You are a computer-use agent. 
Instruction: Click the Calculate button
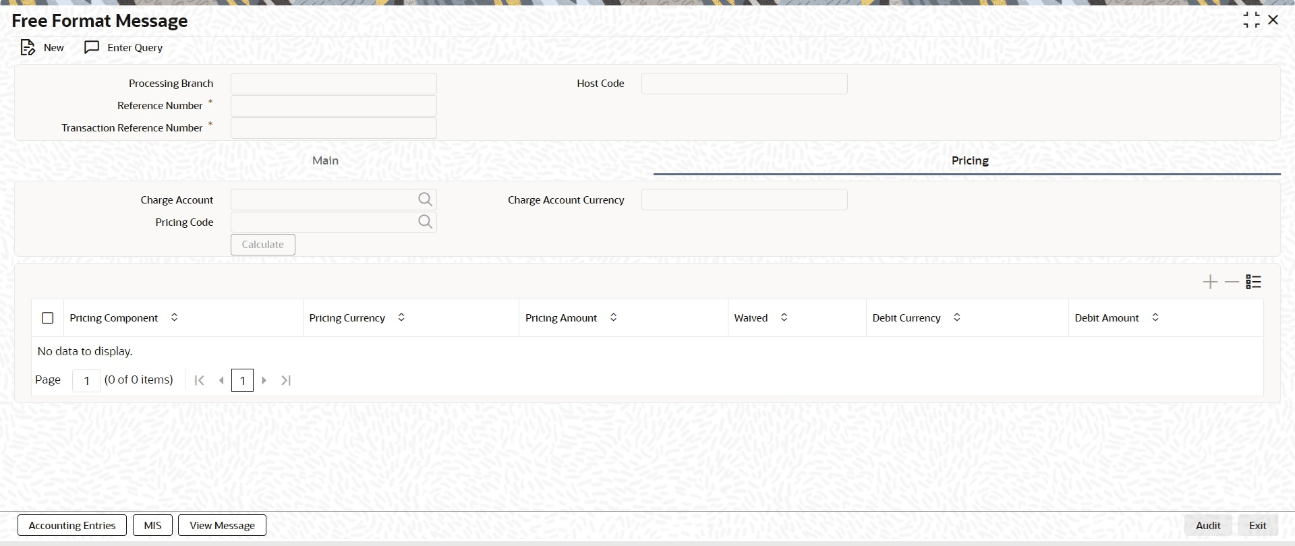[x=263, y=245]
